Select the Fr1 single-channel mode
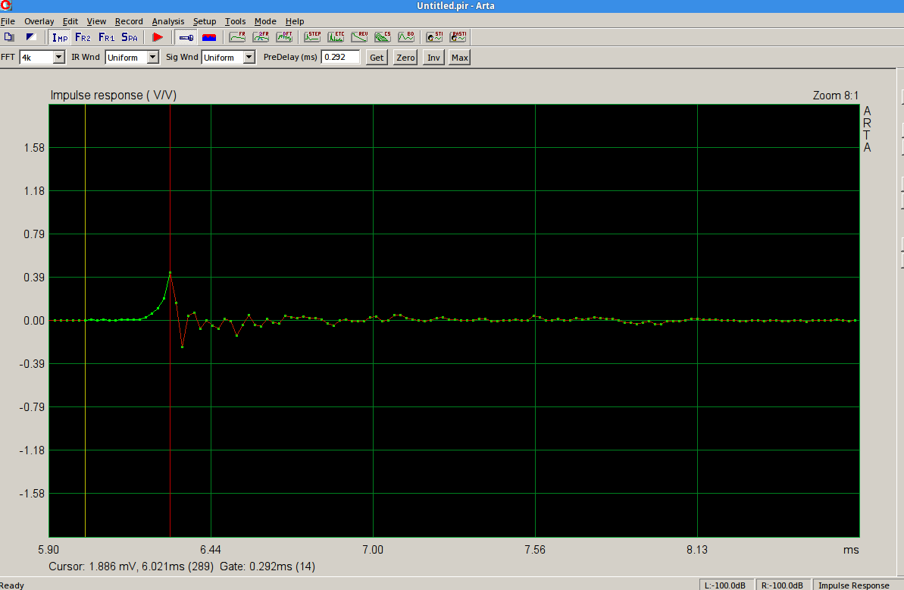The image size is (904, 590). 106,37
